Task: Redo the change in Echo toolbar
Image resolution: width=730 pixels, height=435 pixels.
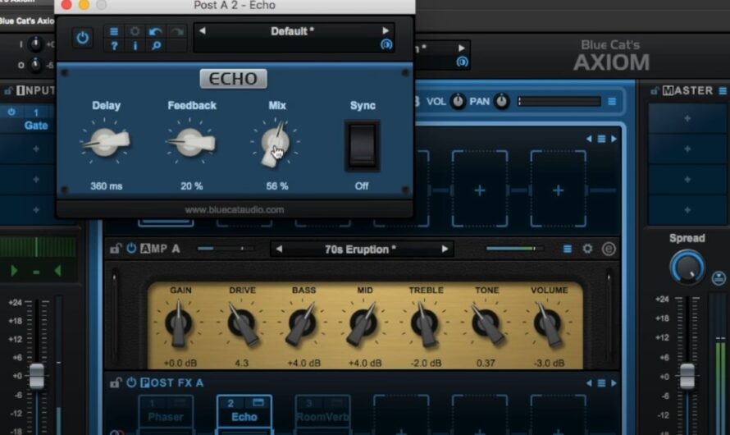Action: 177,31
